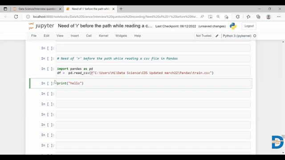285x160 pixels.
Task: Open a new browser tab
Action: click(121, 9)
